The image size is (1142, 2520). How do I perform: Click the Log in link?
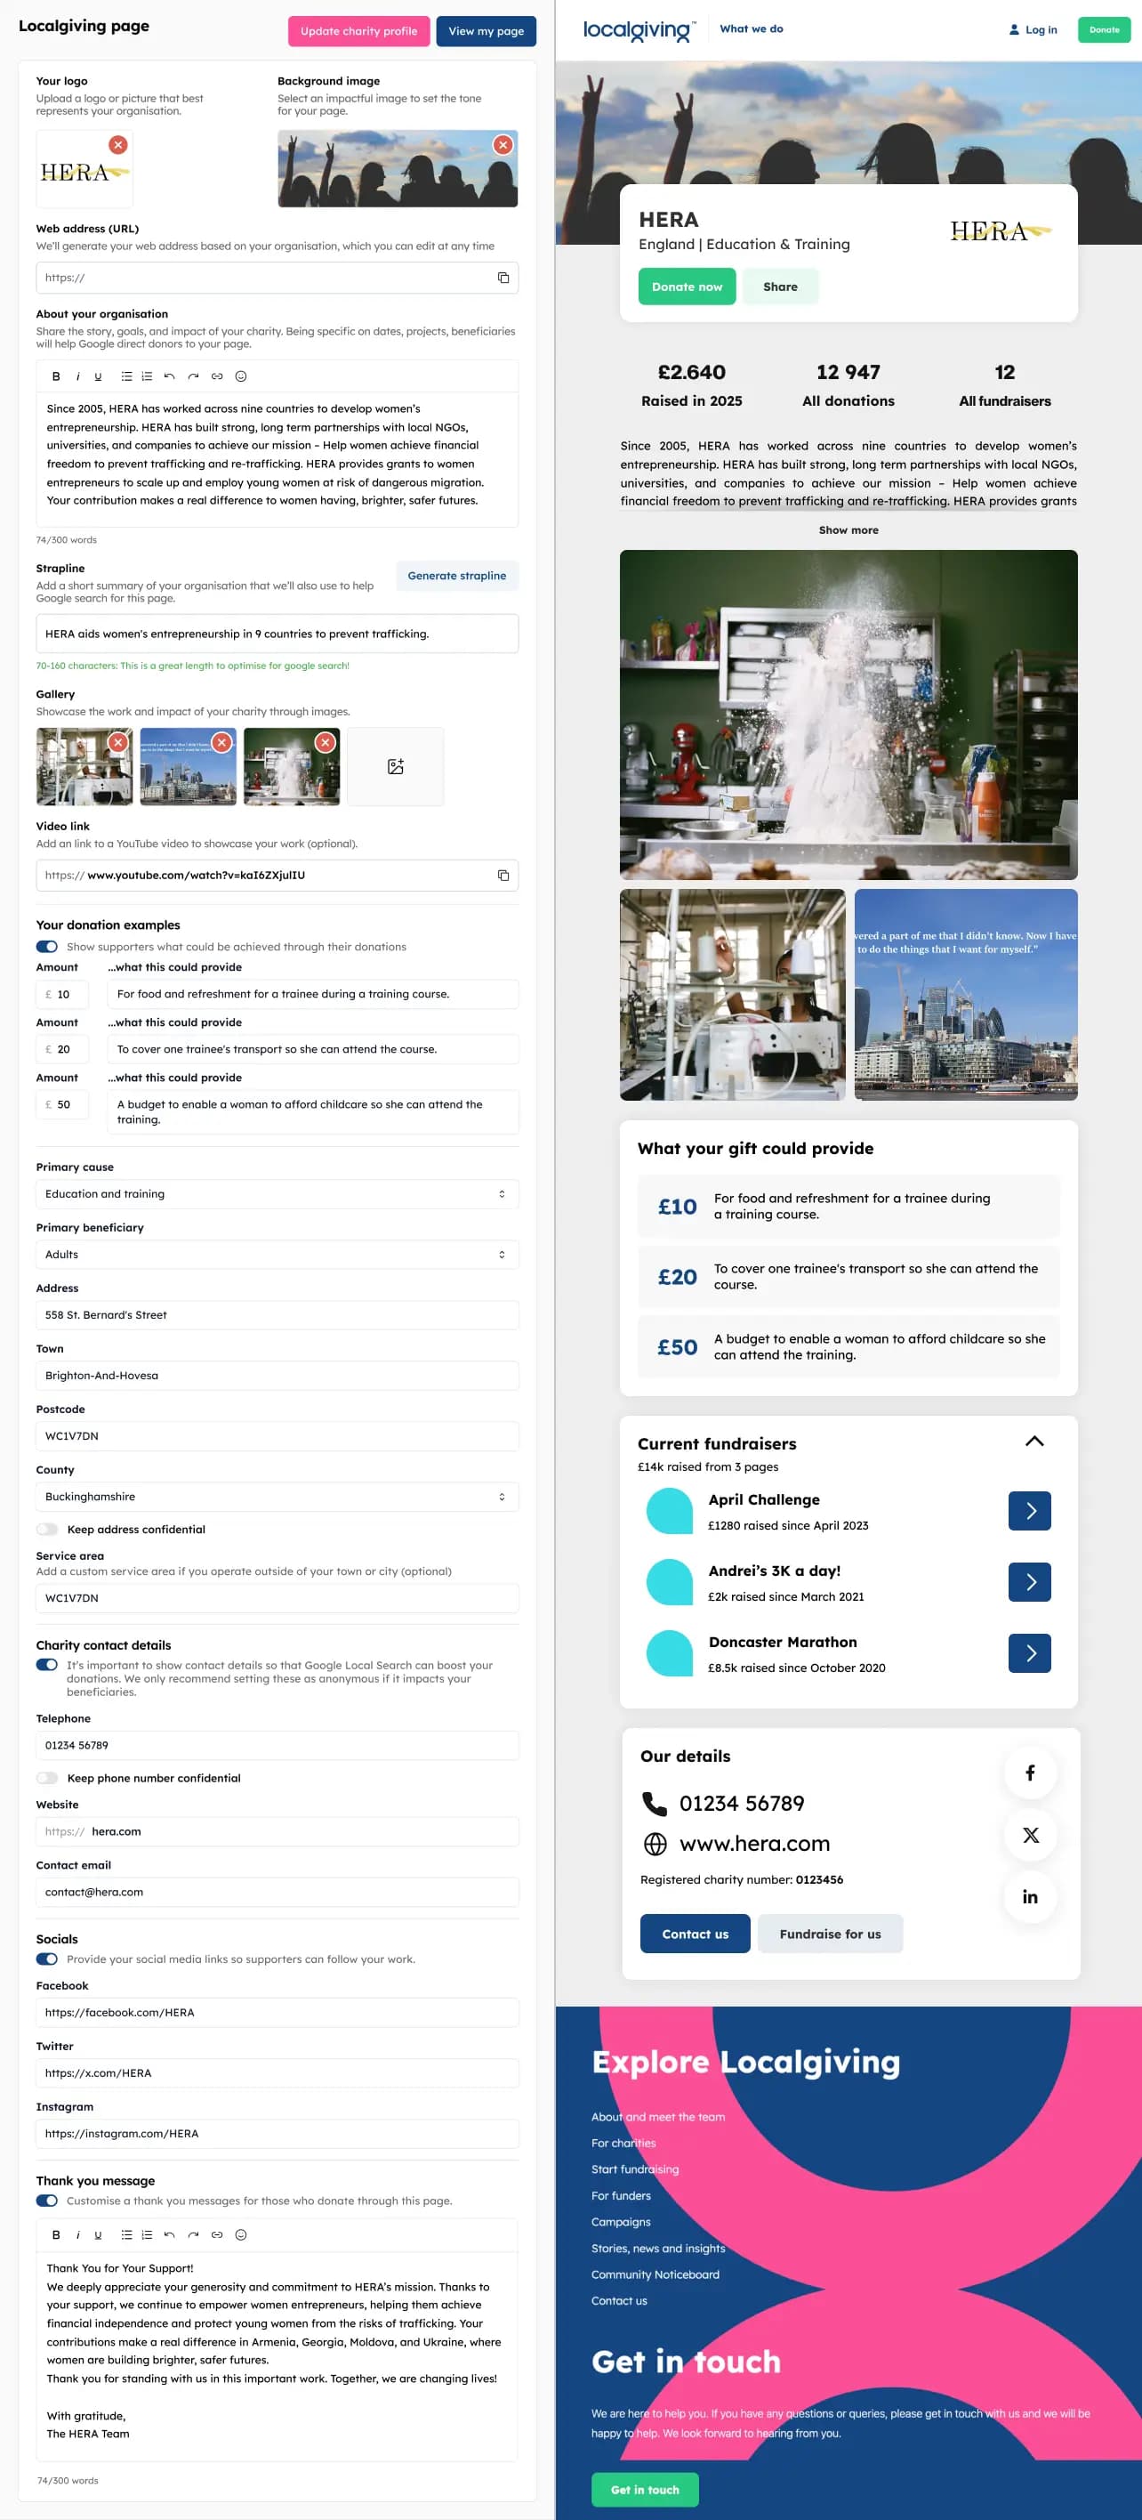[1033, 30]
